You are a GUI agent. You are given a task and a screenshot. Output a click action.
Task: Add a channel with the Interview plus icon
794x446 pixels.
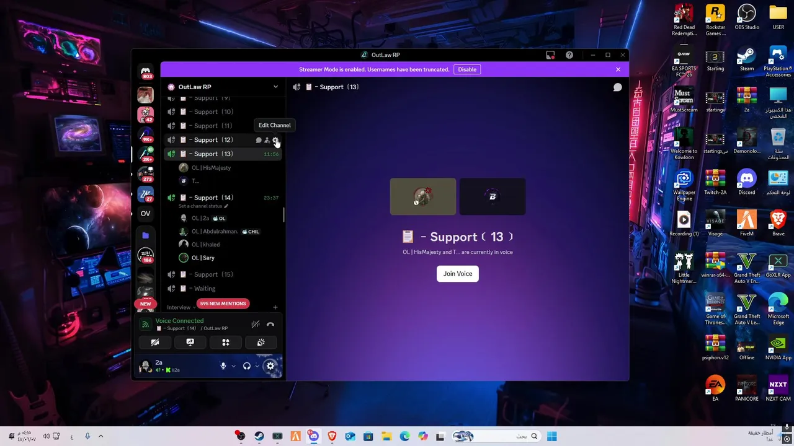click(275, 307)
